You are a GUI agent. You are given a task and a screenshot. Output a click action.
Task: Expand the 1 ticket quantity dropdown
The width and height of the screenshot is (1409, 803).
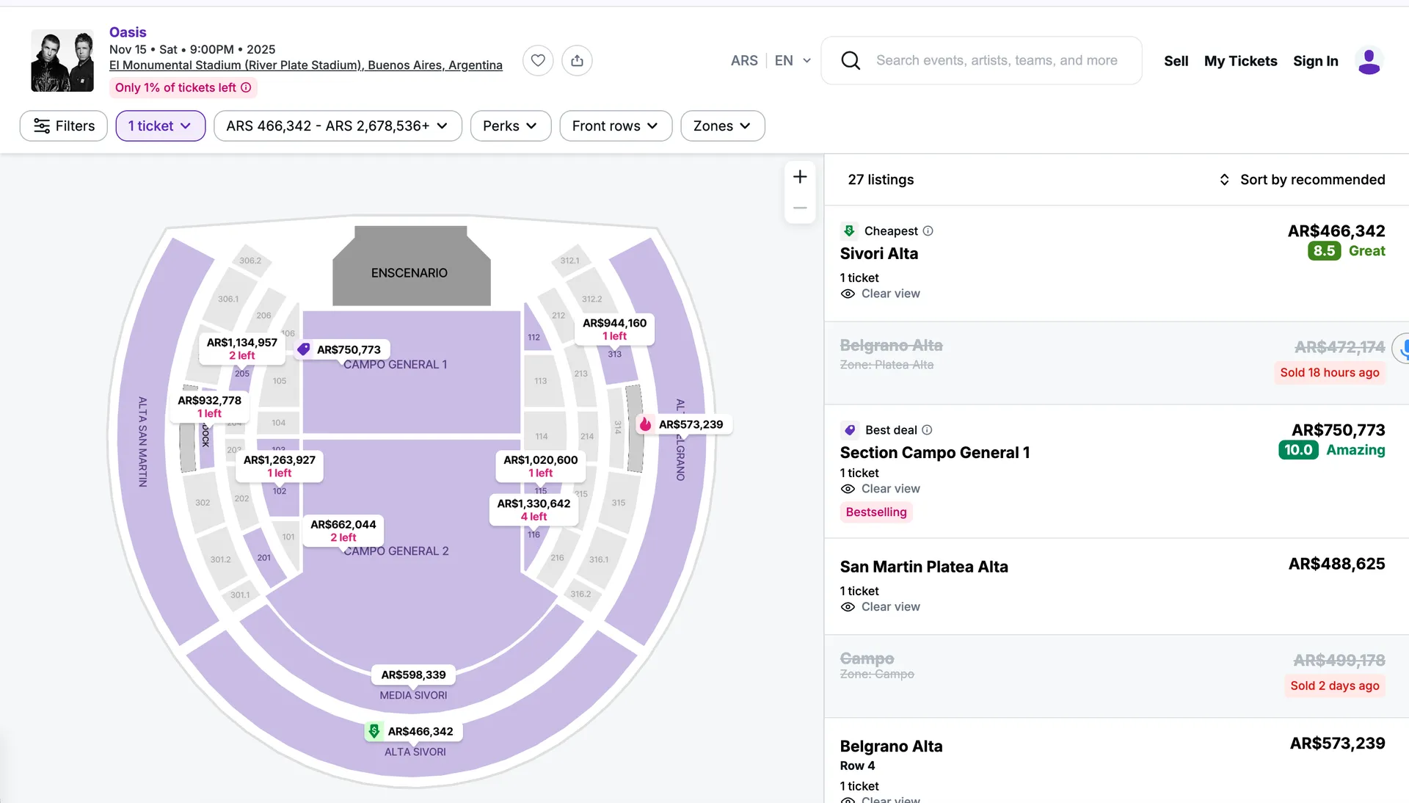pos(160,126)
